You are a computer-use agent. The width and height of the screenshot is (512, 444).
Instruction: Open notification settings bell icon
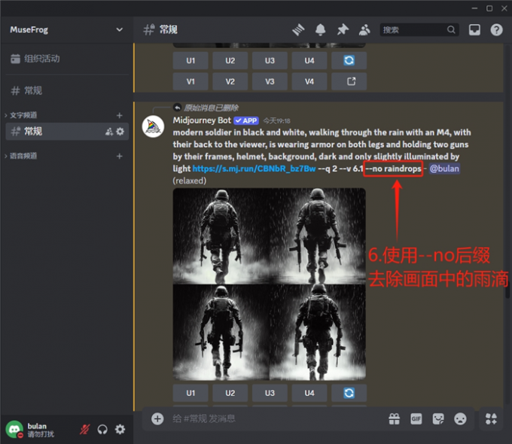click(320, 29)
